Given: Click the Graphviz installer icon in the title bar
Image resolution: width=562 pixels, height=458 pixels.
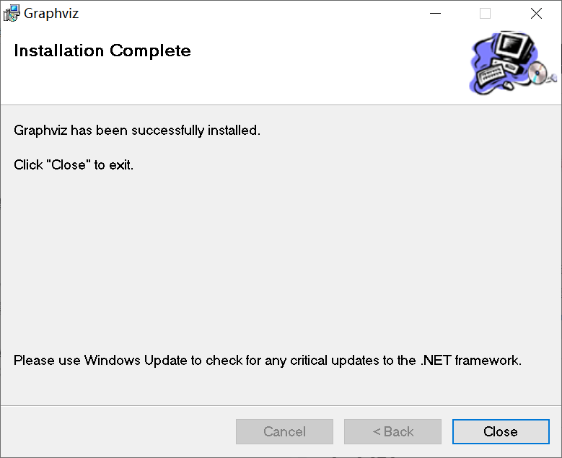Looking at the screenshot, I should [x=12, y=13].
